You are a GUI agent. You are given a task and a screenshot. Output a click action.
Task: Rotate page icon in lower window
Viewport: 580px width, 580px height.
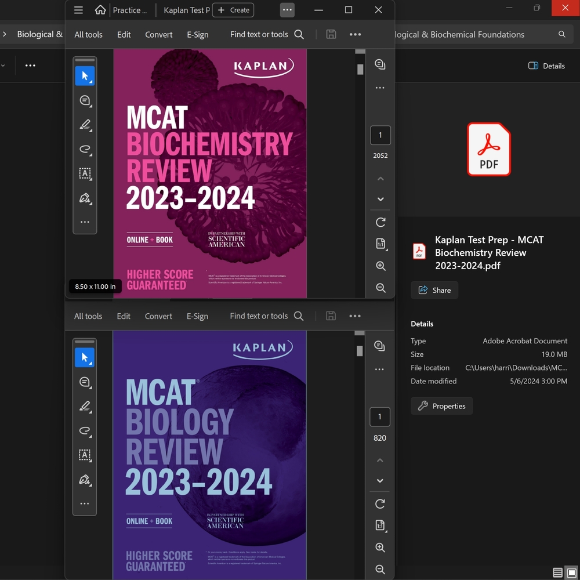pyautogui.click(x=380, y=503)
